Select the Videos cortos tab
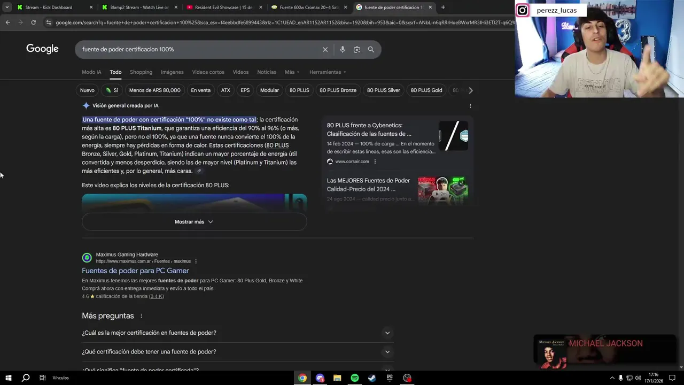The height and width of the screenshot is (385, 684). [208, 72]
